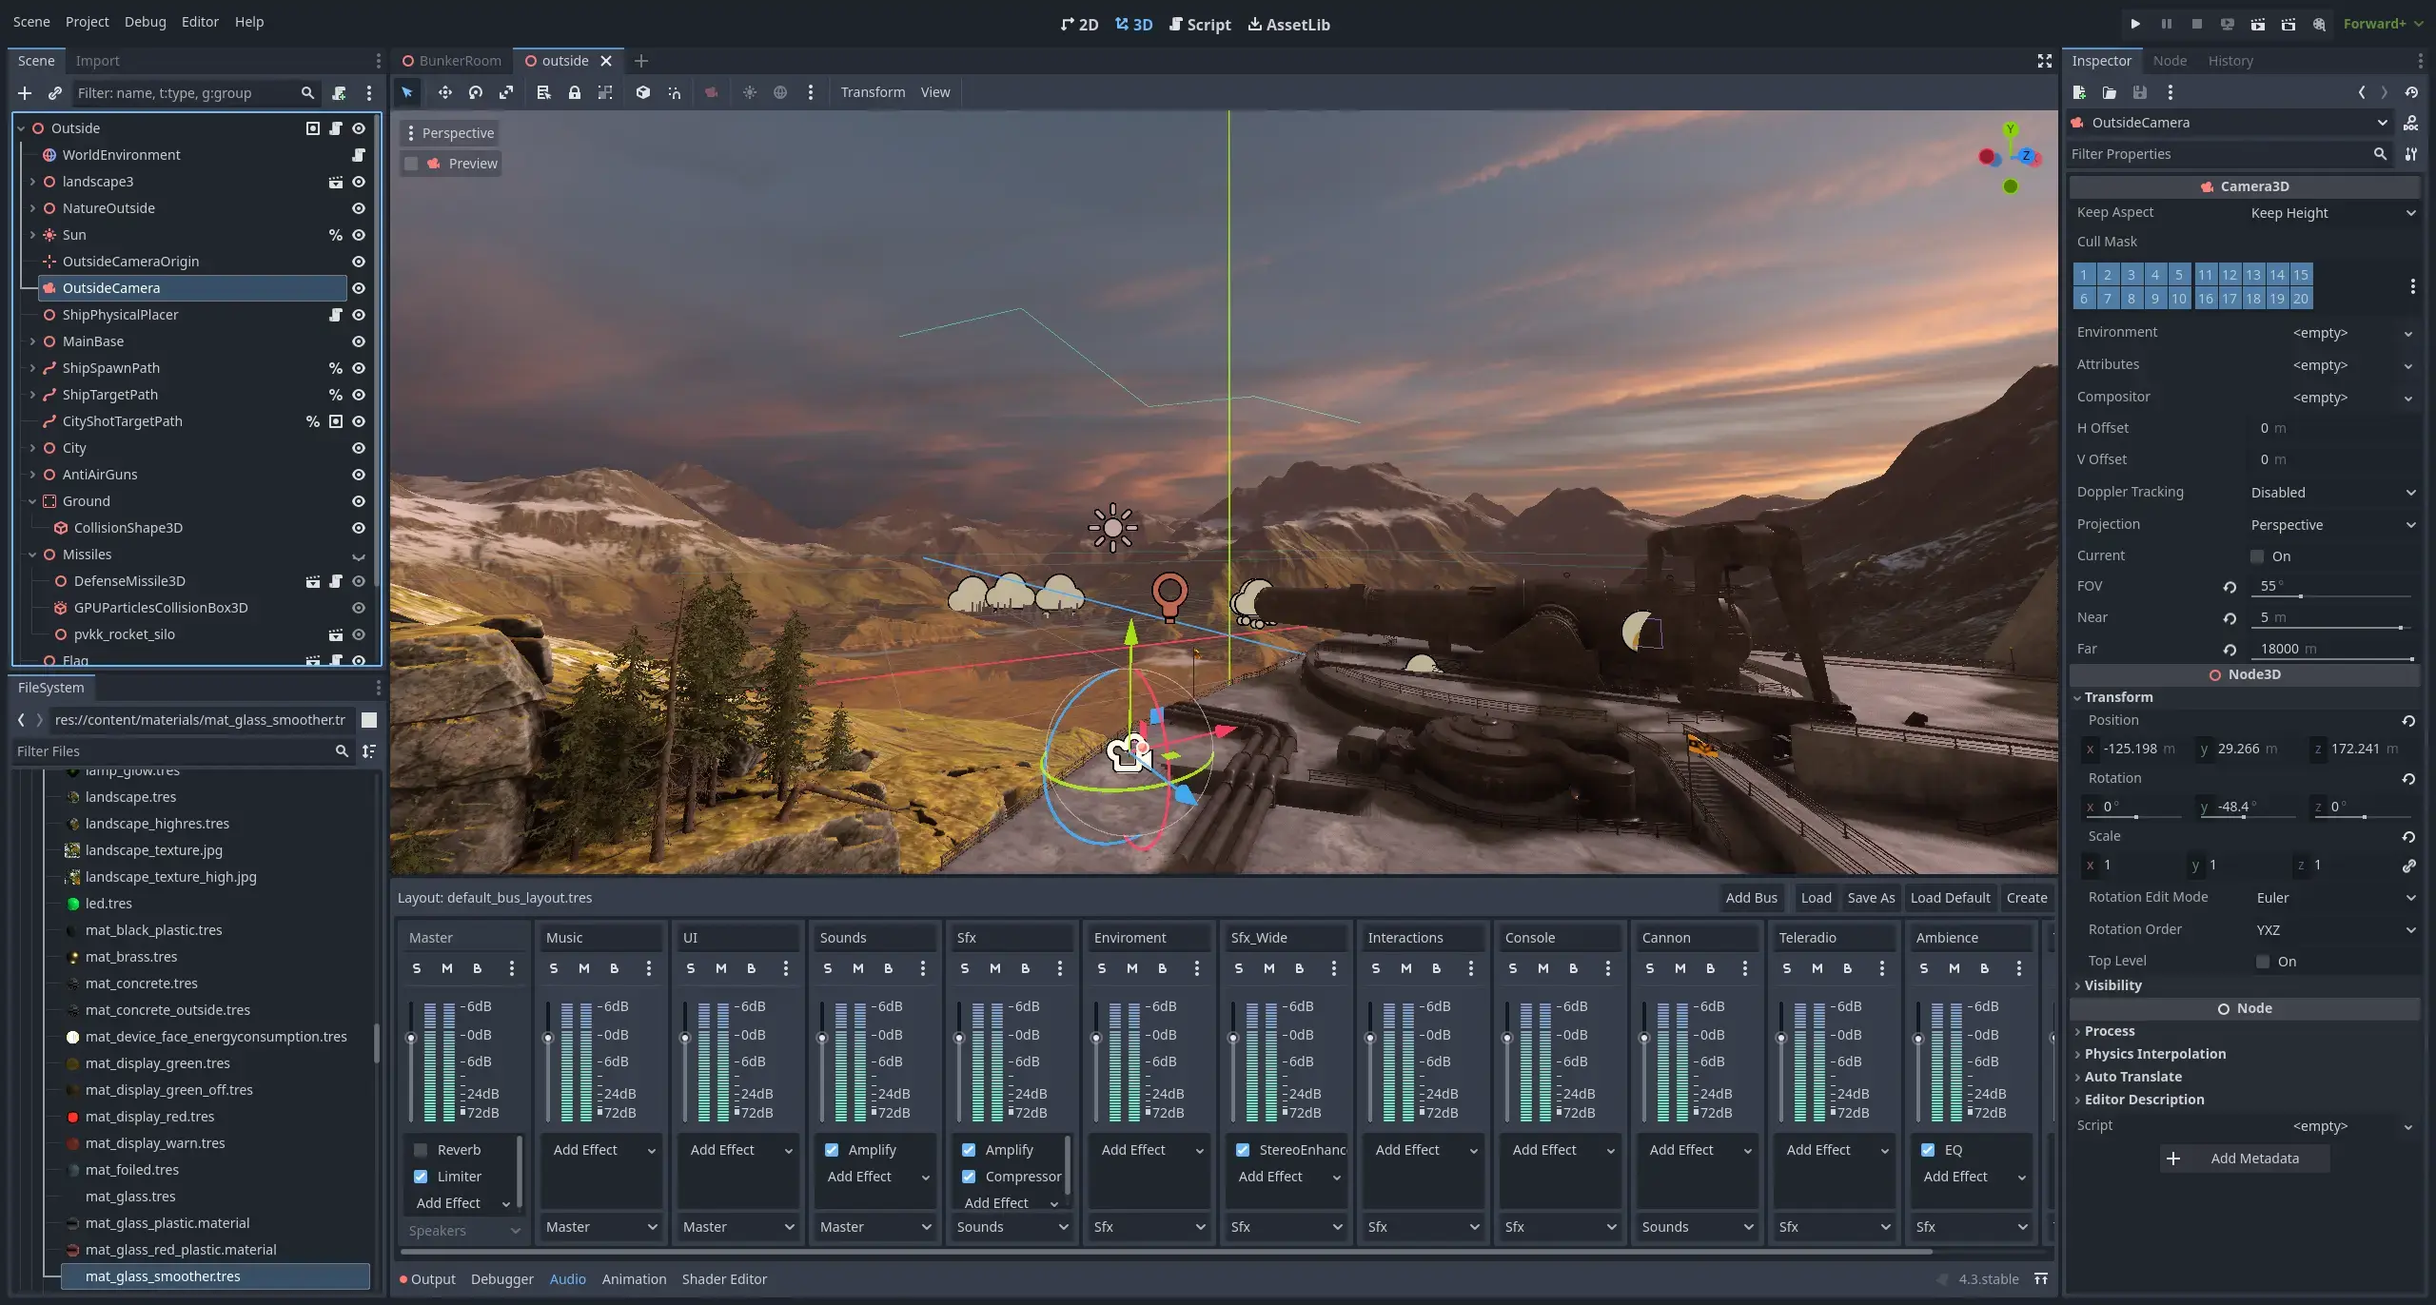Image resolution: width=2436 pixels, height=1305 pixels.
Task: Open inspector history list icon
Action: point(2411,92)
